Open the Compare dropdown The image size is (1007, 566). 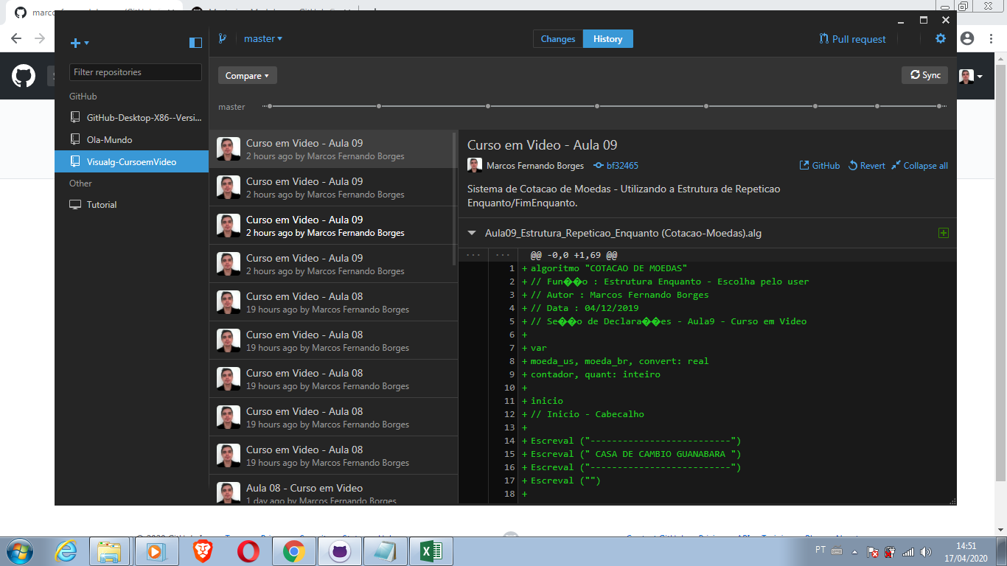[x=247, y=74]
